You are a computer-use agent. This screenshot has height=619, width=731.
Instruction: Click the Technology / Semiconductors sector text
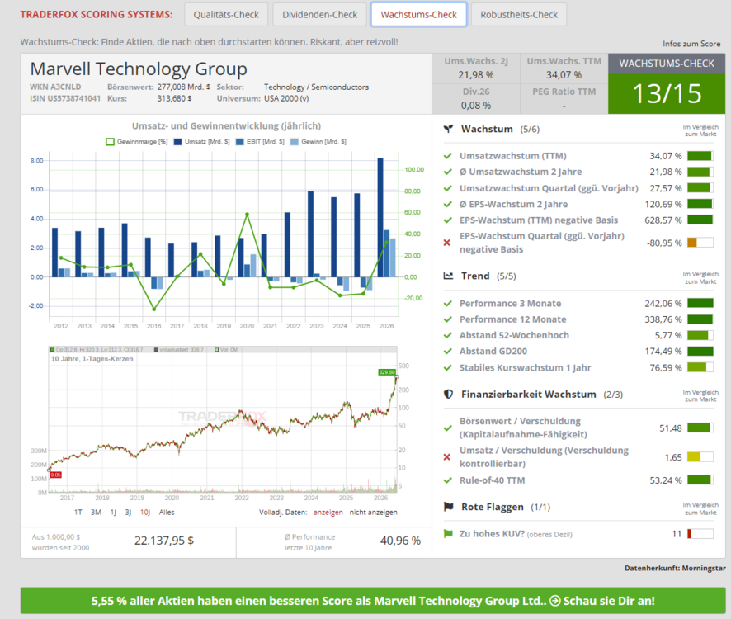[316, 87]
